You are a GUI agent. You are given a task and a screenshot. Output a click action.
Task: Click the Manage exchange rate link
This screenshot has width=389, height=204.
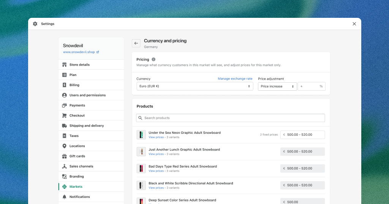(x=235, y=79)
